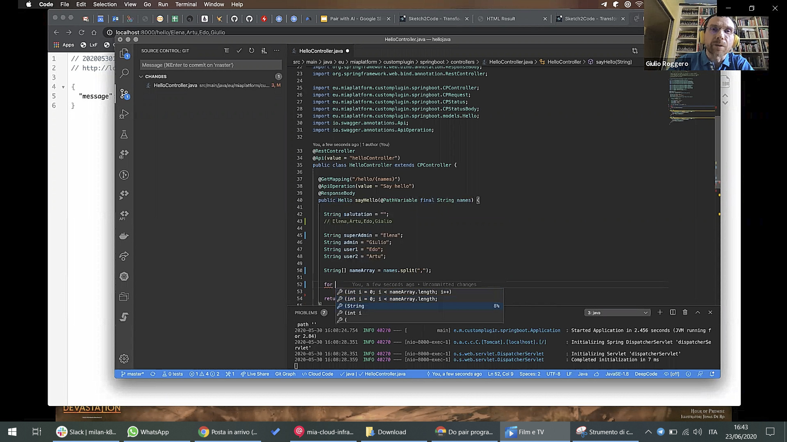Click the compare changes icon in editor toolbar
The height and width of the screenshot is (442, 787).
point(635,51)
